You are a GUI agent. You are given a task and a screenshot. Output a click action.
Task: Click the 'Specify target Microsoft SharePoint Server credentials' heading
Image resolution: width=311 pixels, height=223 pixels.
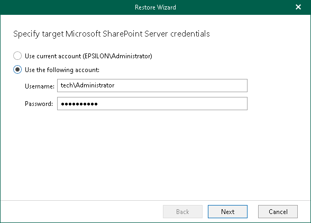[112, 34]
